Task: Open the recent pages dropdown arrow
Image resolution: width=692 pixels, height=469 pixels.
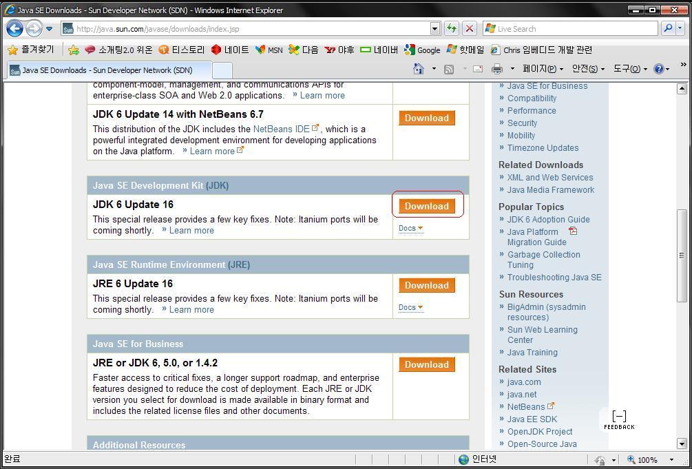Action: (x=50, y=29)
